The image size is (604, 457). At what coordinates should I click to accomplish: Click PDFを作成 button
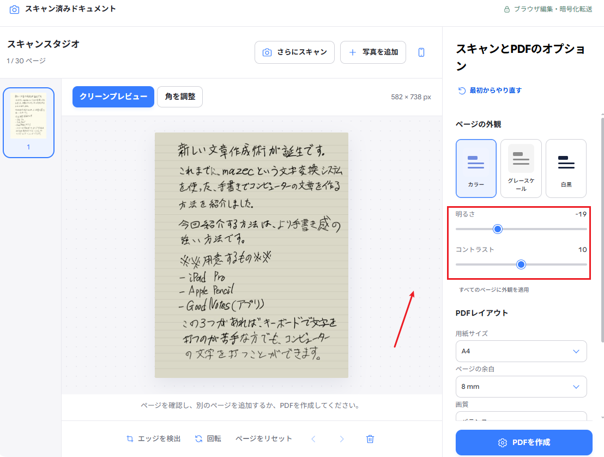pyautogui.click(x=524, y=442)
